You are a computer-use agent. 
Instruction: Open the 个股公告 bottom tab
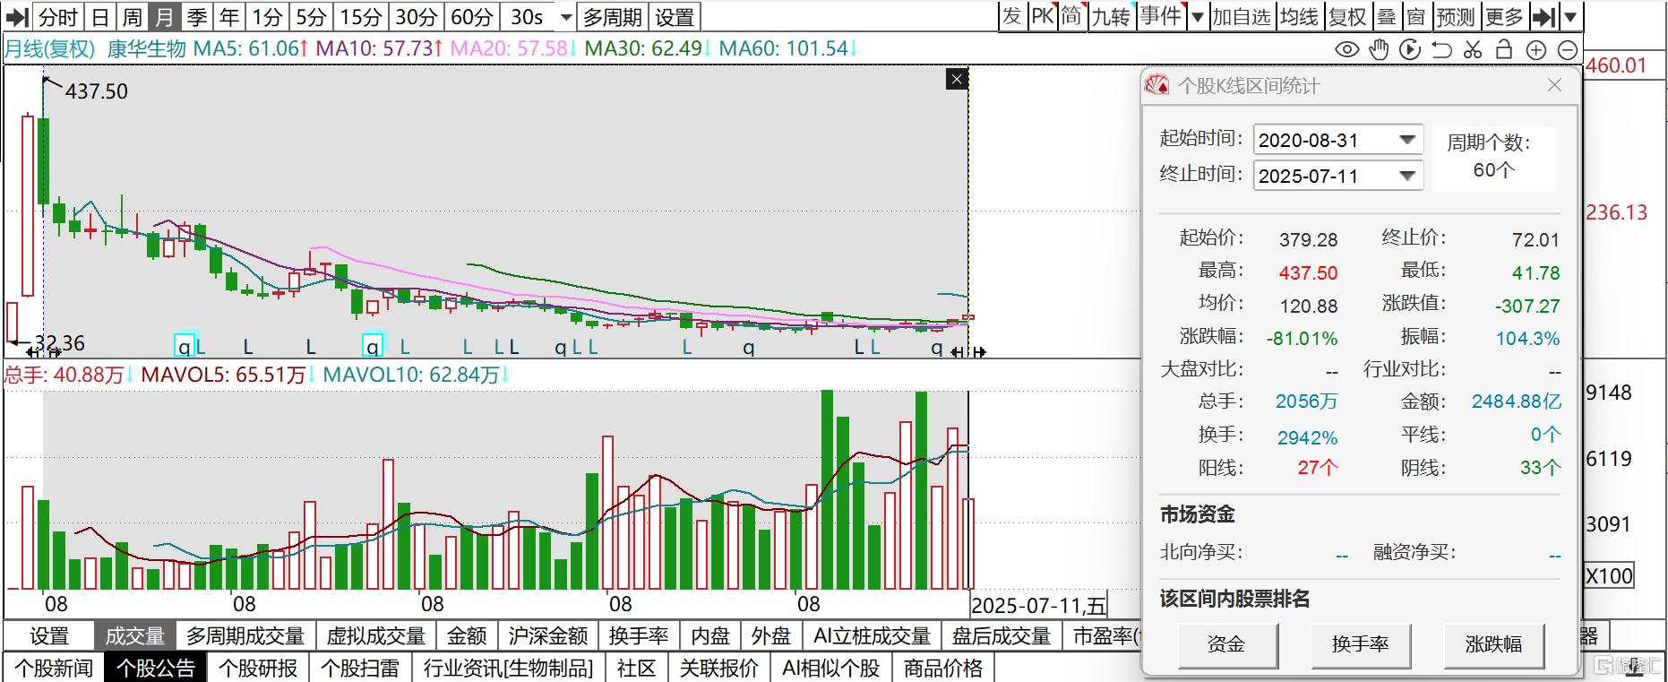click(156, 668)
